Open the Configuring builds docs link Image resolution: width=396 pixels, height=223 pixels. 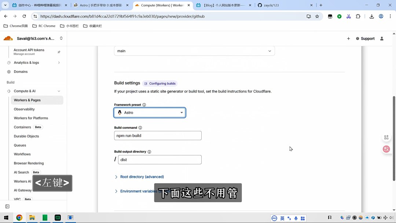(160, 84)
